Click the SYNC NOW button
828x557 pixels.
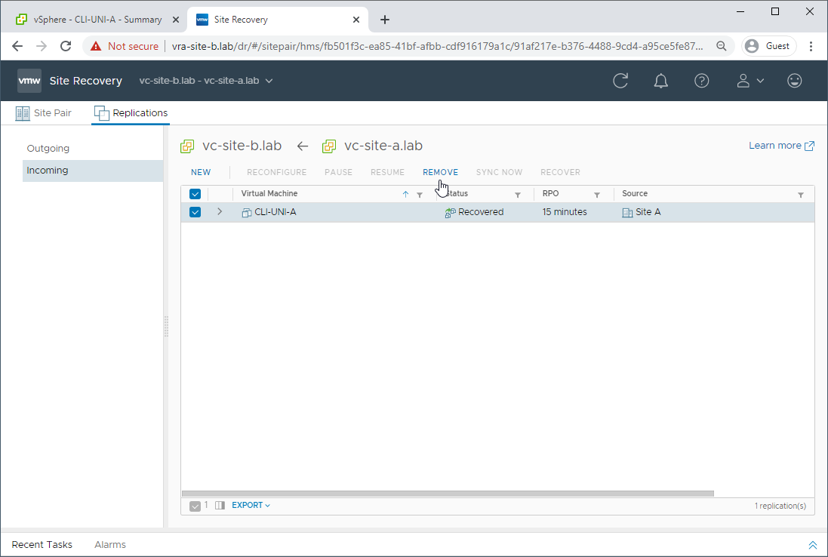pyautogui.click(x=499, y=172)
